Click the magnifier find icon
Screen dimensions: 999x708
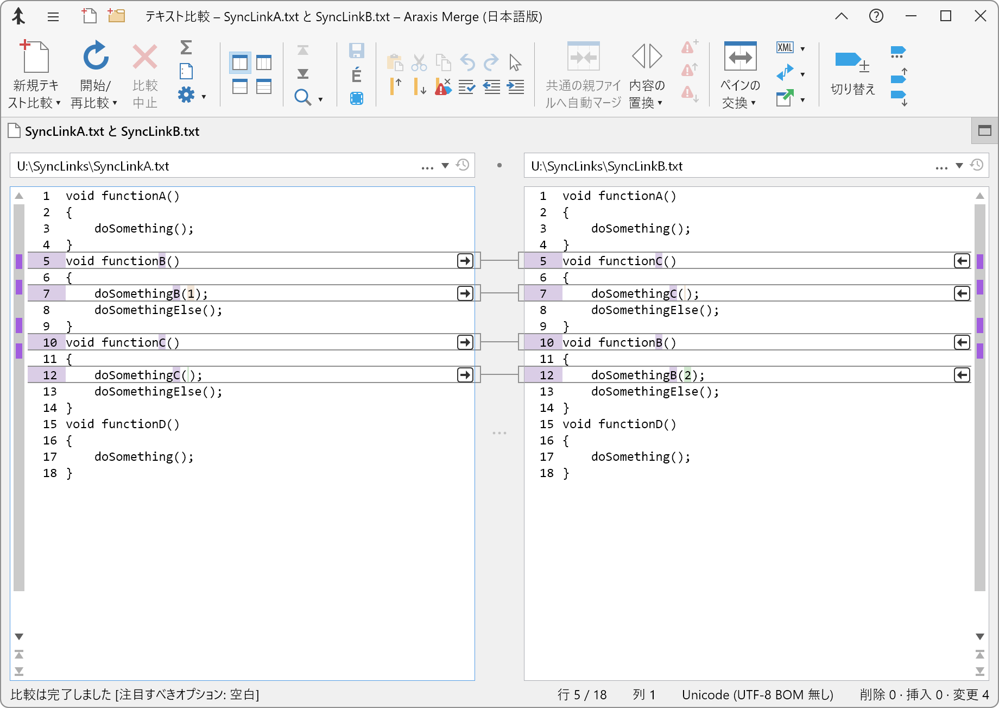point(302,98)
